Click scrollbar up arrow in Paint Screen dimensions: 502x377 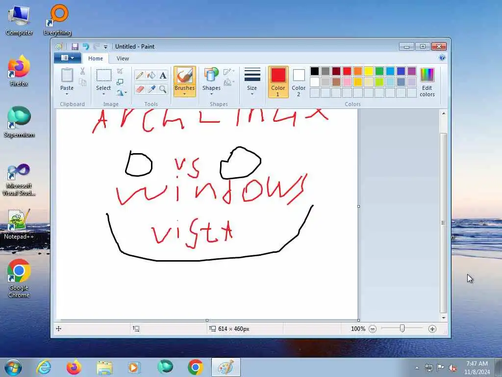[x=443, y=113]
